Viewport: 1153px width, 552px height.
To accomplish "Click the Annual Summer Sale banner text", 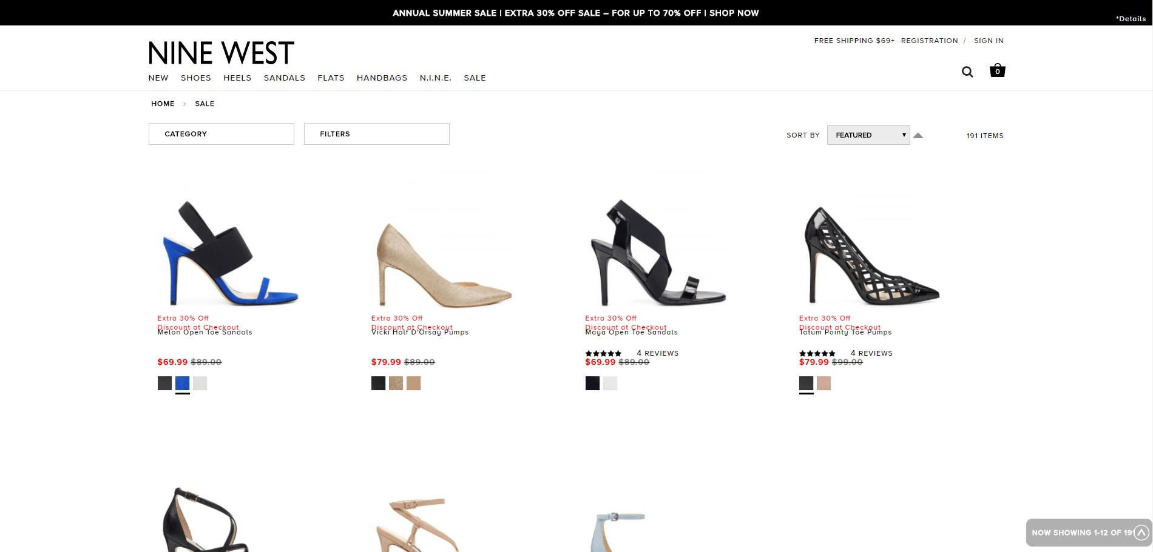I will click(576, 13).
